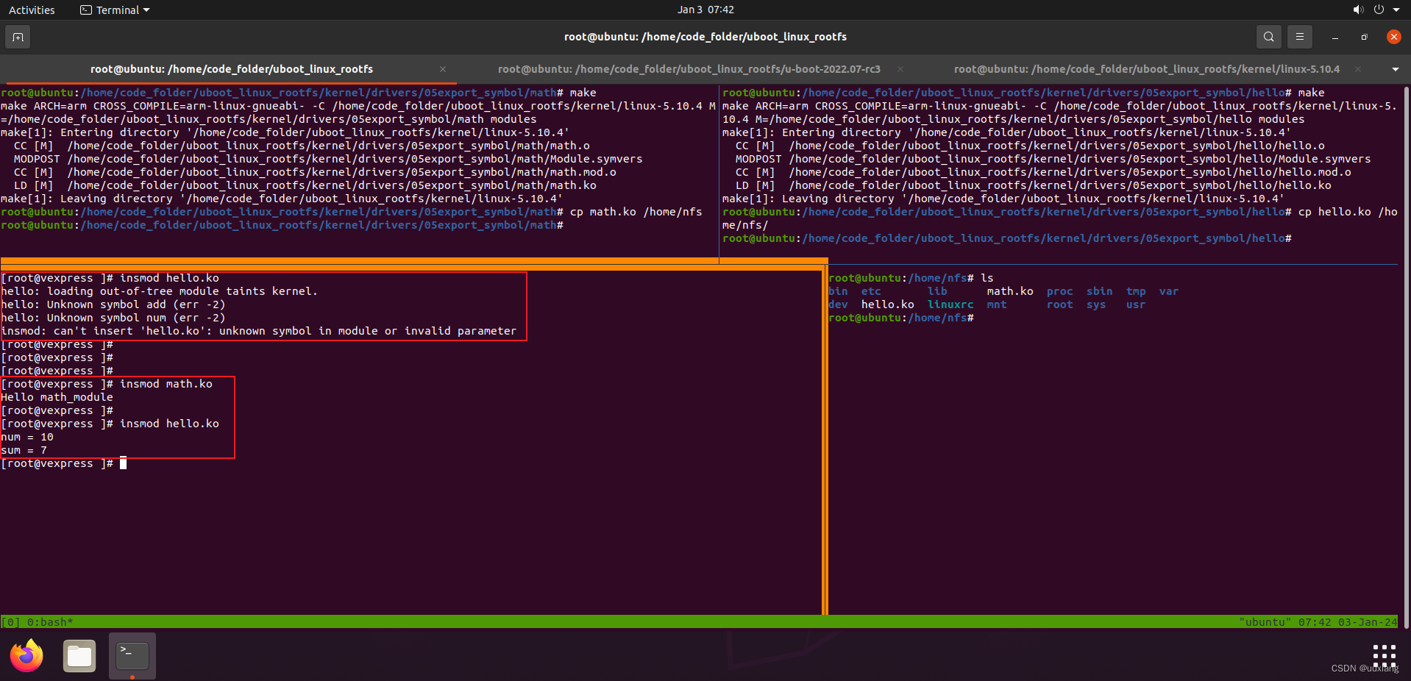This screenshot has width=1411, height=681.
Task: Expand the system menu arrow
Action: [x=1396, y=10]
